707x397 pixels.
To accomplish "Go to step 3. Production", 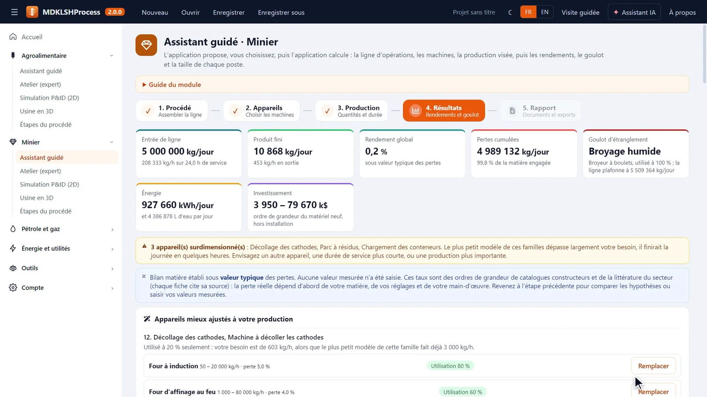I will pyautogui.click(x=352, y=111).
